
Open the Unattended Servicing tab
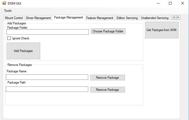(x=155, y=18)
